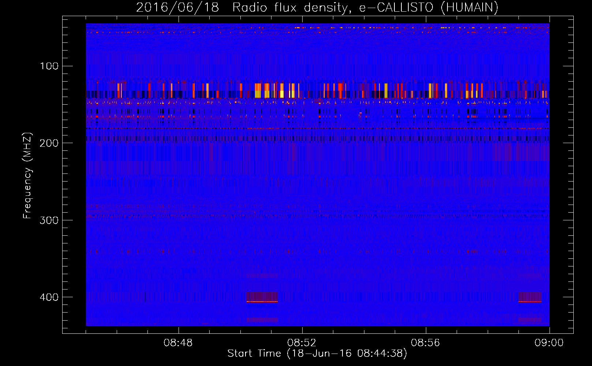592x366 pixels.
Task: Click the 08:52 time tick label
Action: (302, 343)
